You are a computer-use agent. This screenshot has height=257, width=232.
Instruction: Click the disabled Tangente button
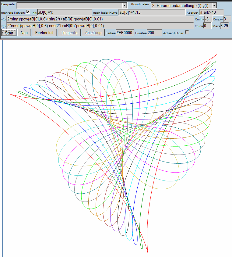[69, 33]
